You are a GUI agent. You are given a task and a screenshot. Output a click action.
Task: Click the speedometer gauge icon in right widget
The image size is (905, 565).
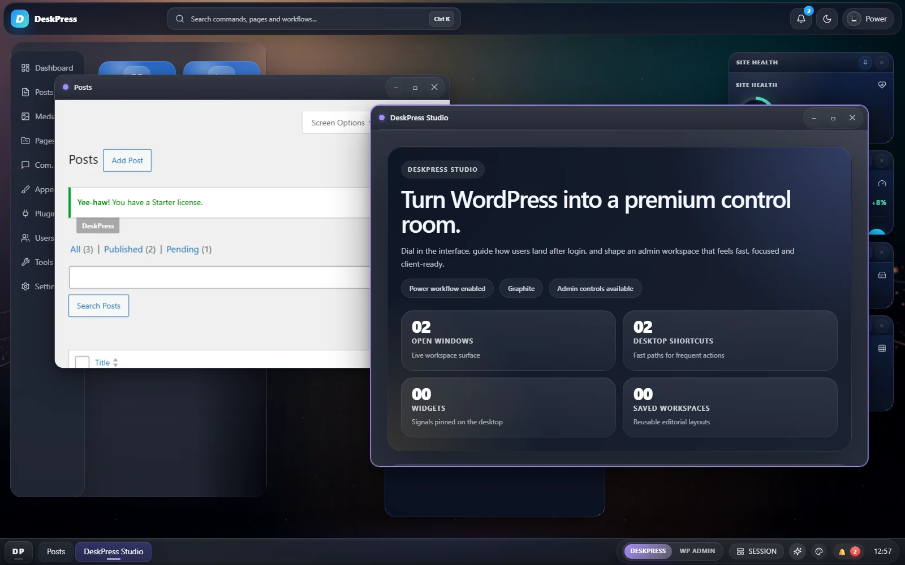pos(882,184)
